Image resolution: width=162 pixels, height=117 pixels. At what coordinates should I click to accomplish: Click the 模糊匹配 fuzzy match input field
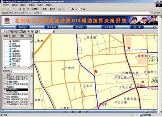coord(22,71)
